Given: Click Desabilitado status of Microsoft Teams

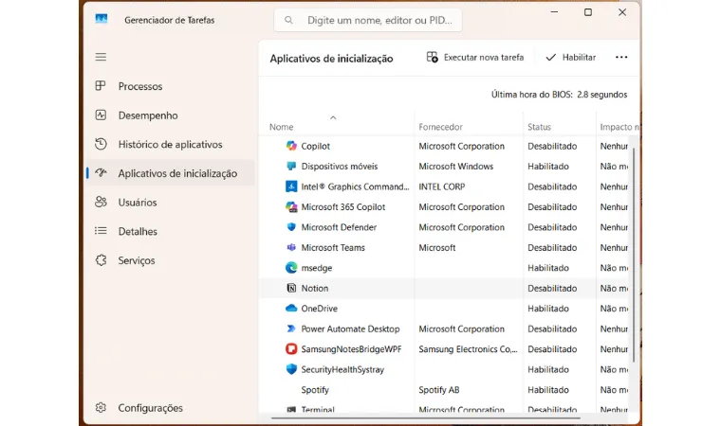Looking at the screenshot, I should tap(552, 247).
